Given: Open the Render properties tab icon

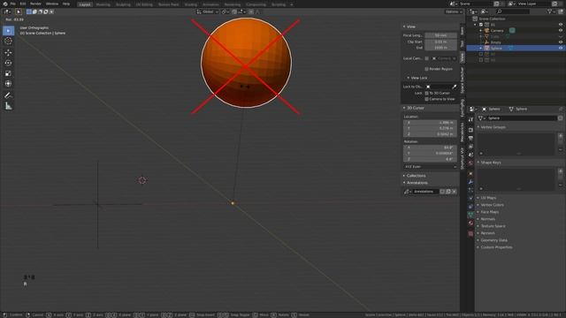Looking at the screenshot, I should coord(470,130).
